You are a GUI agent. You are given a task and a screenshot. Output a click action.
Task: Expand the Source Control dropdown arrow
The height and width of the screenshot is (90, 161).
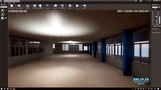23,6
